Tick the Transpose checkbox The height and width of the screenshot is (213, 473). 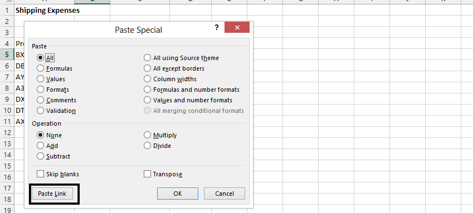163,174
